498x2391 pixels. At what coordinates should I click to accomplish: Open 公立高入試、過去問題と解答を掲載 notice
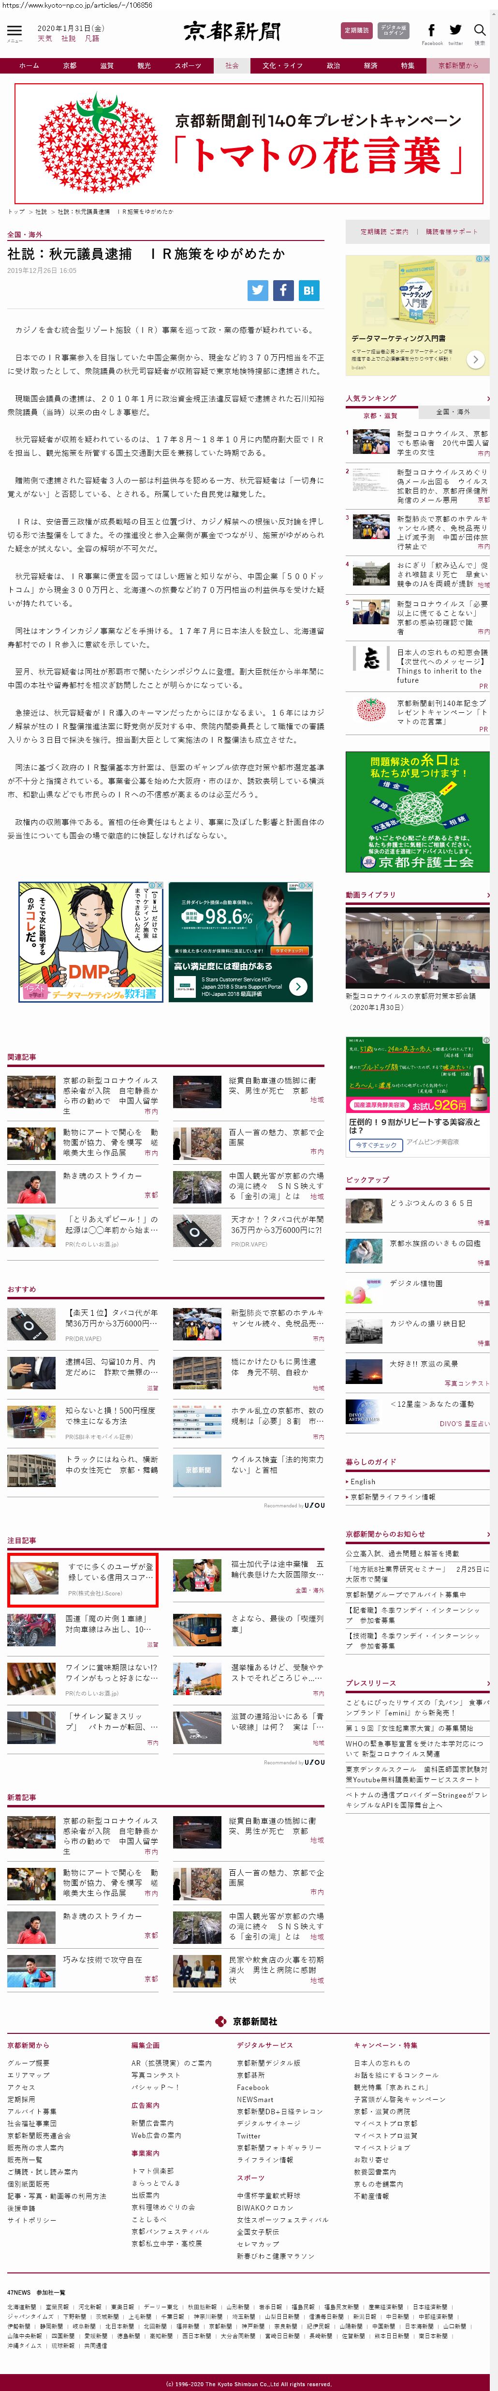click(402, 1553)
